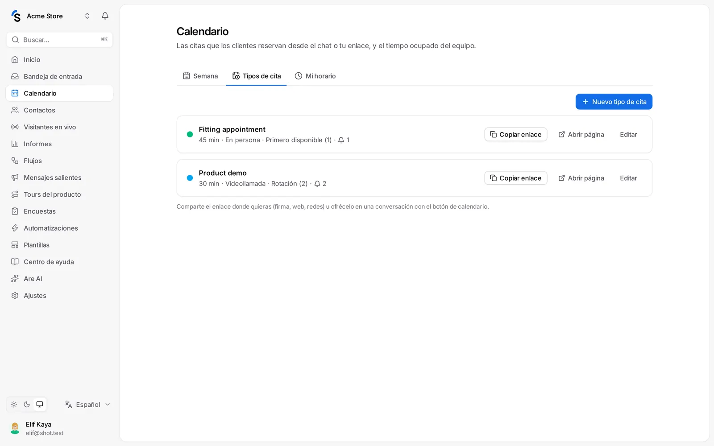Screen dimensions: 714x446
Task: Enable dark theme moon toggle
Action: (27, 405)
